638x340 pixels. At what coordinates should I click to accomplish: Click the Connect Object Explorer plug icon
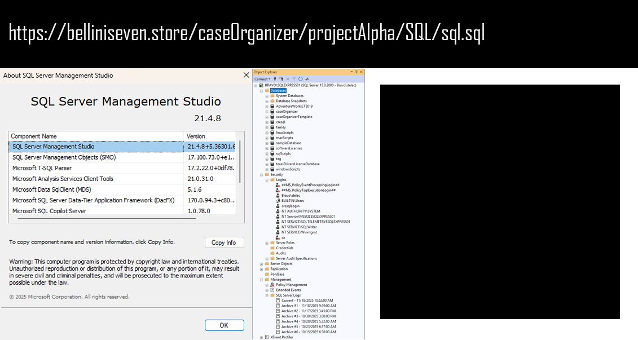[275, 79]
